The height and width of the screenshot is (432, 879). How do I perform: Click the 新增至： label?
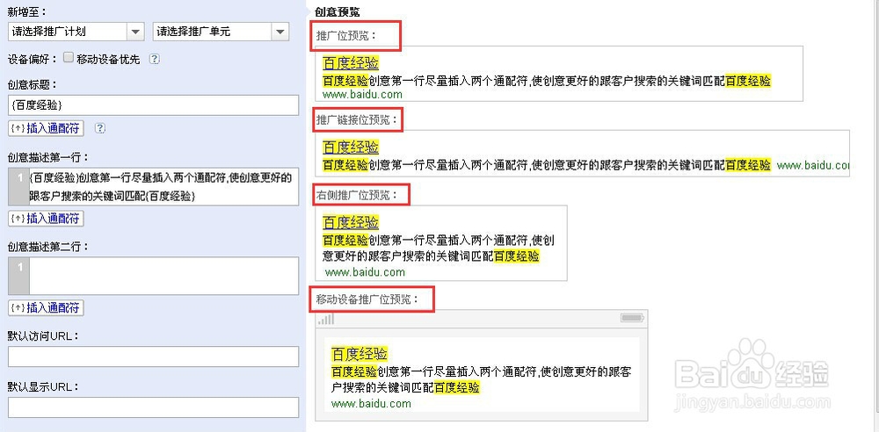point(28,11)
